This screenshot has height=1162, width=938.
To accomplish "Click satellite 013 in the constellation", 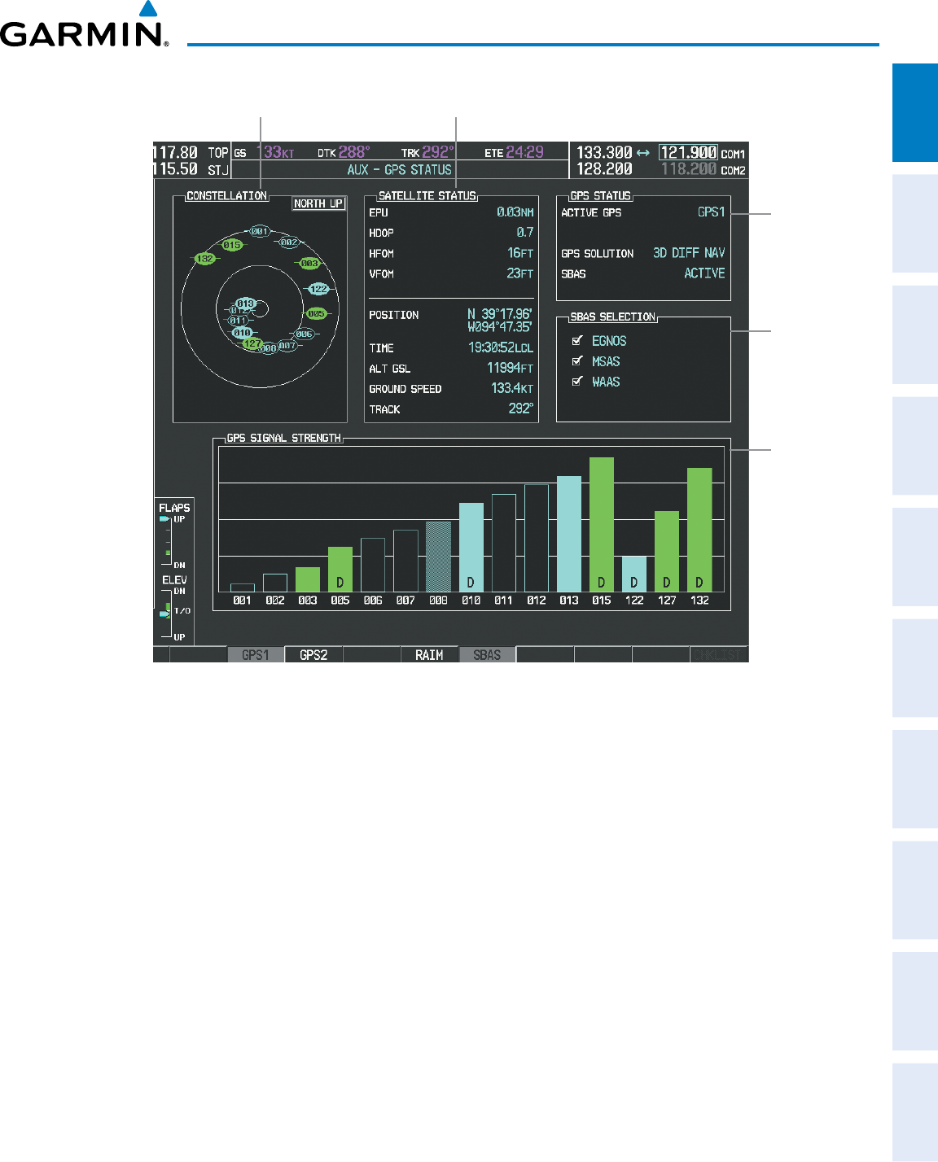I will (x=245, y=304).
